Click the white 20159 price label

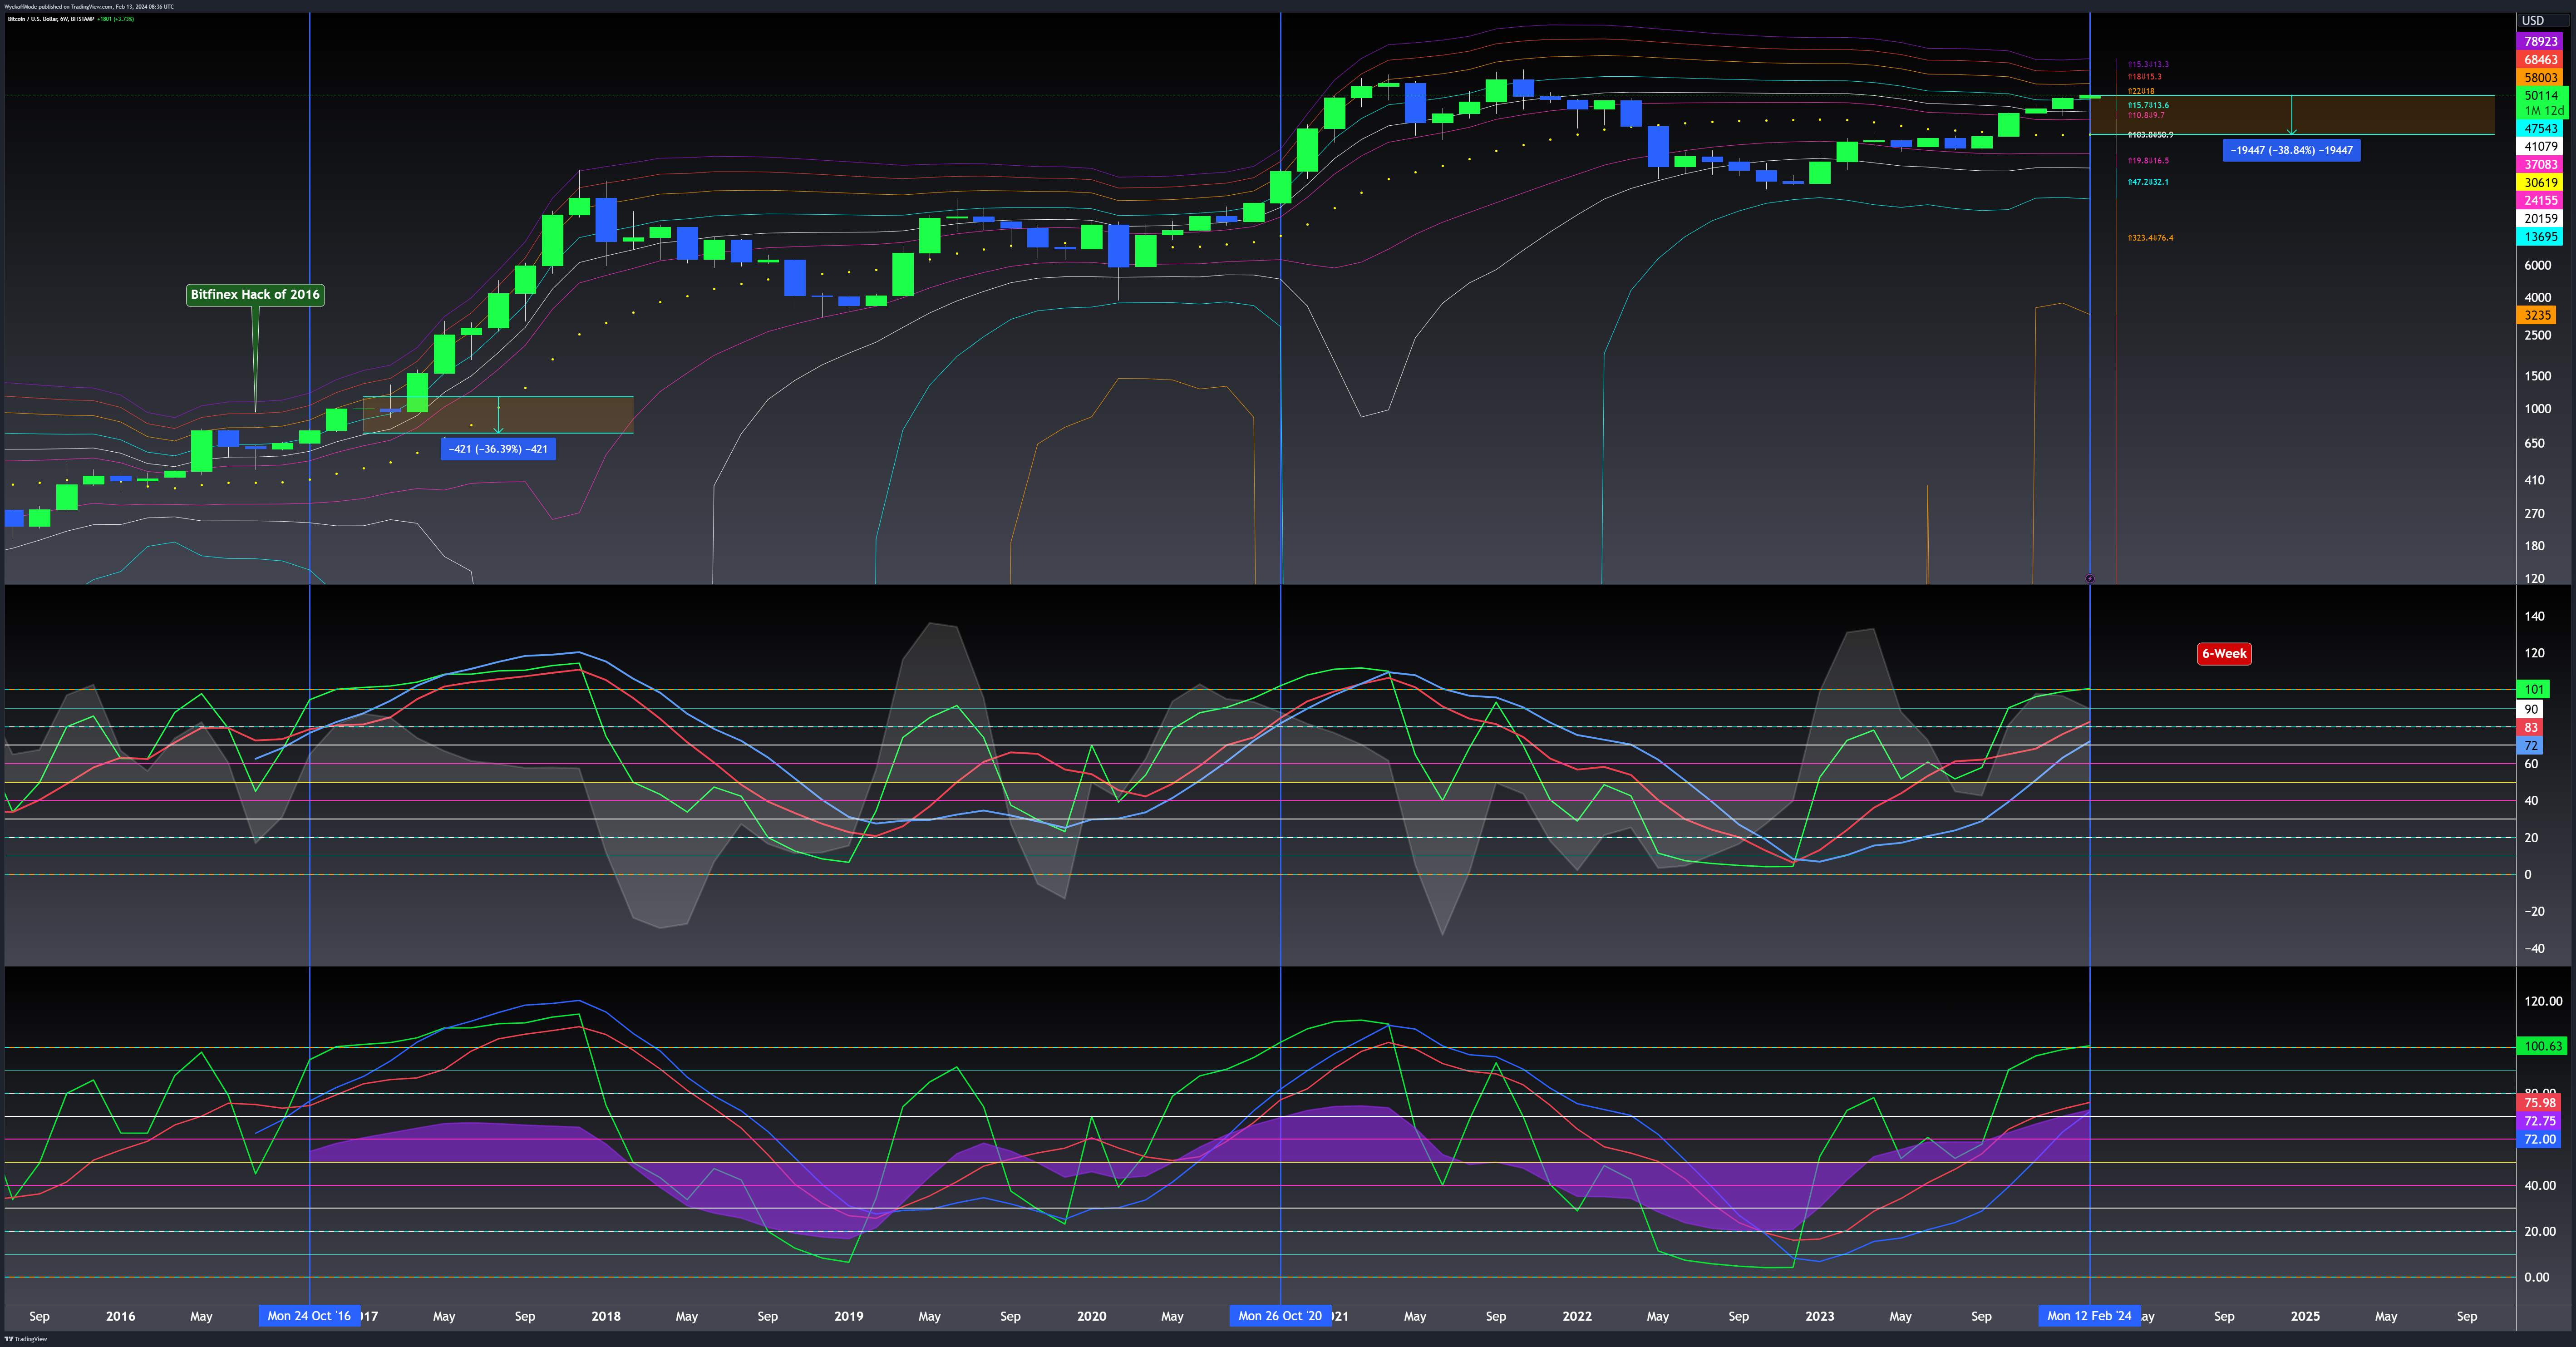[x=2540, y=219]
